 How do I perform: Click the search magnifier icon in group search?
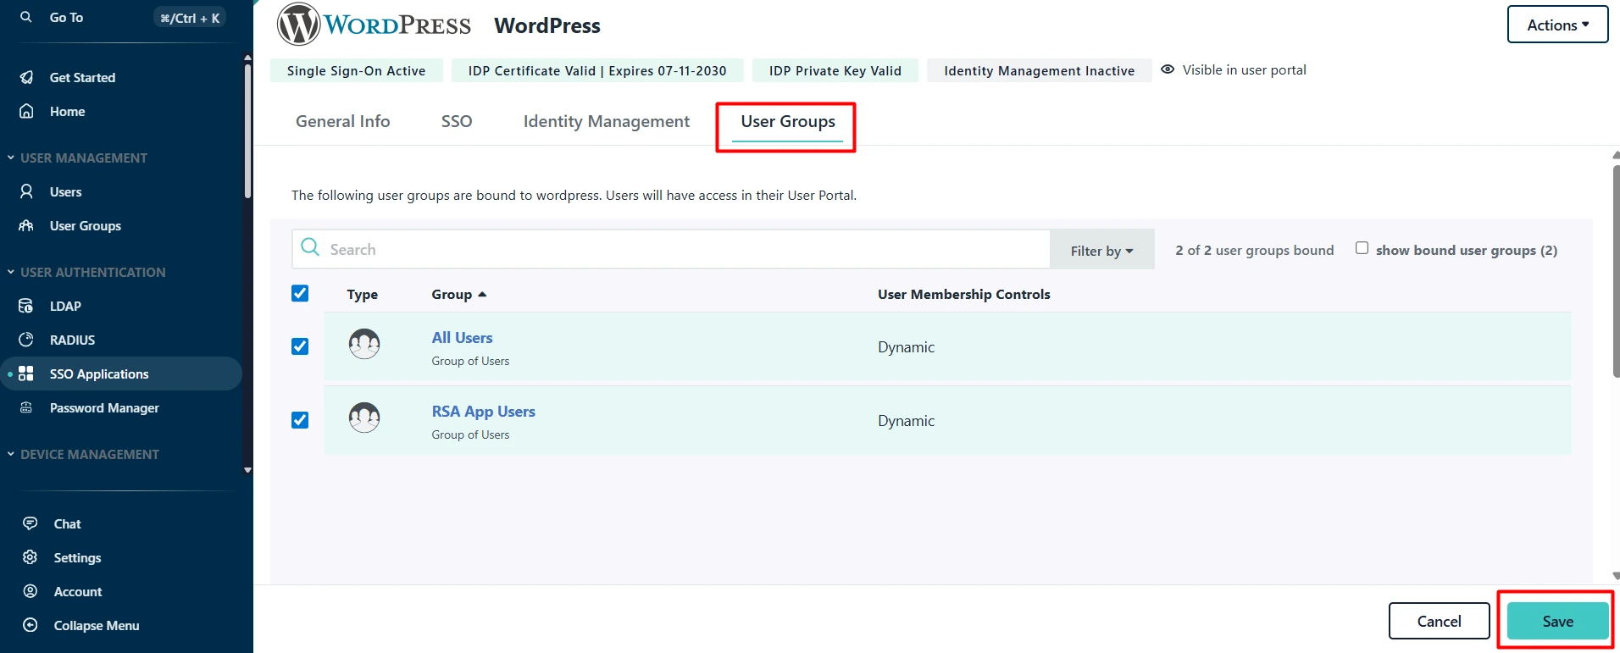[x=311, y=247]
